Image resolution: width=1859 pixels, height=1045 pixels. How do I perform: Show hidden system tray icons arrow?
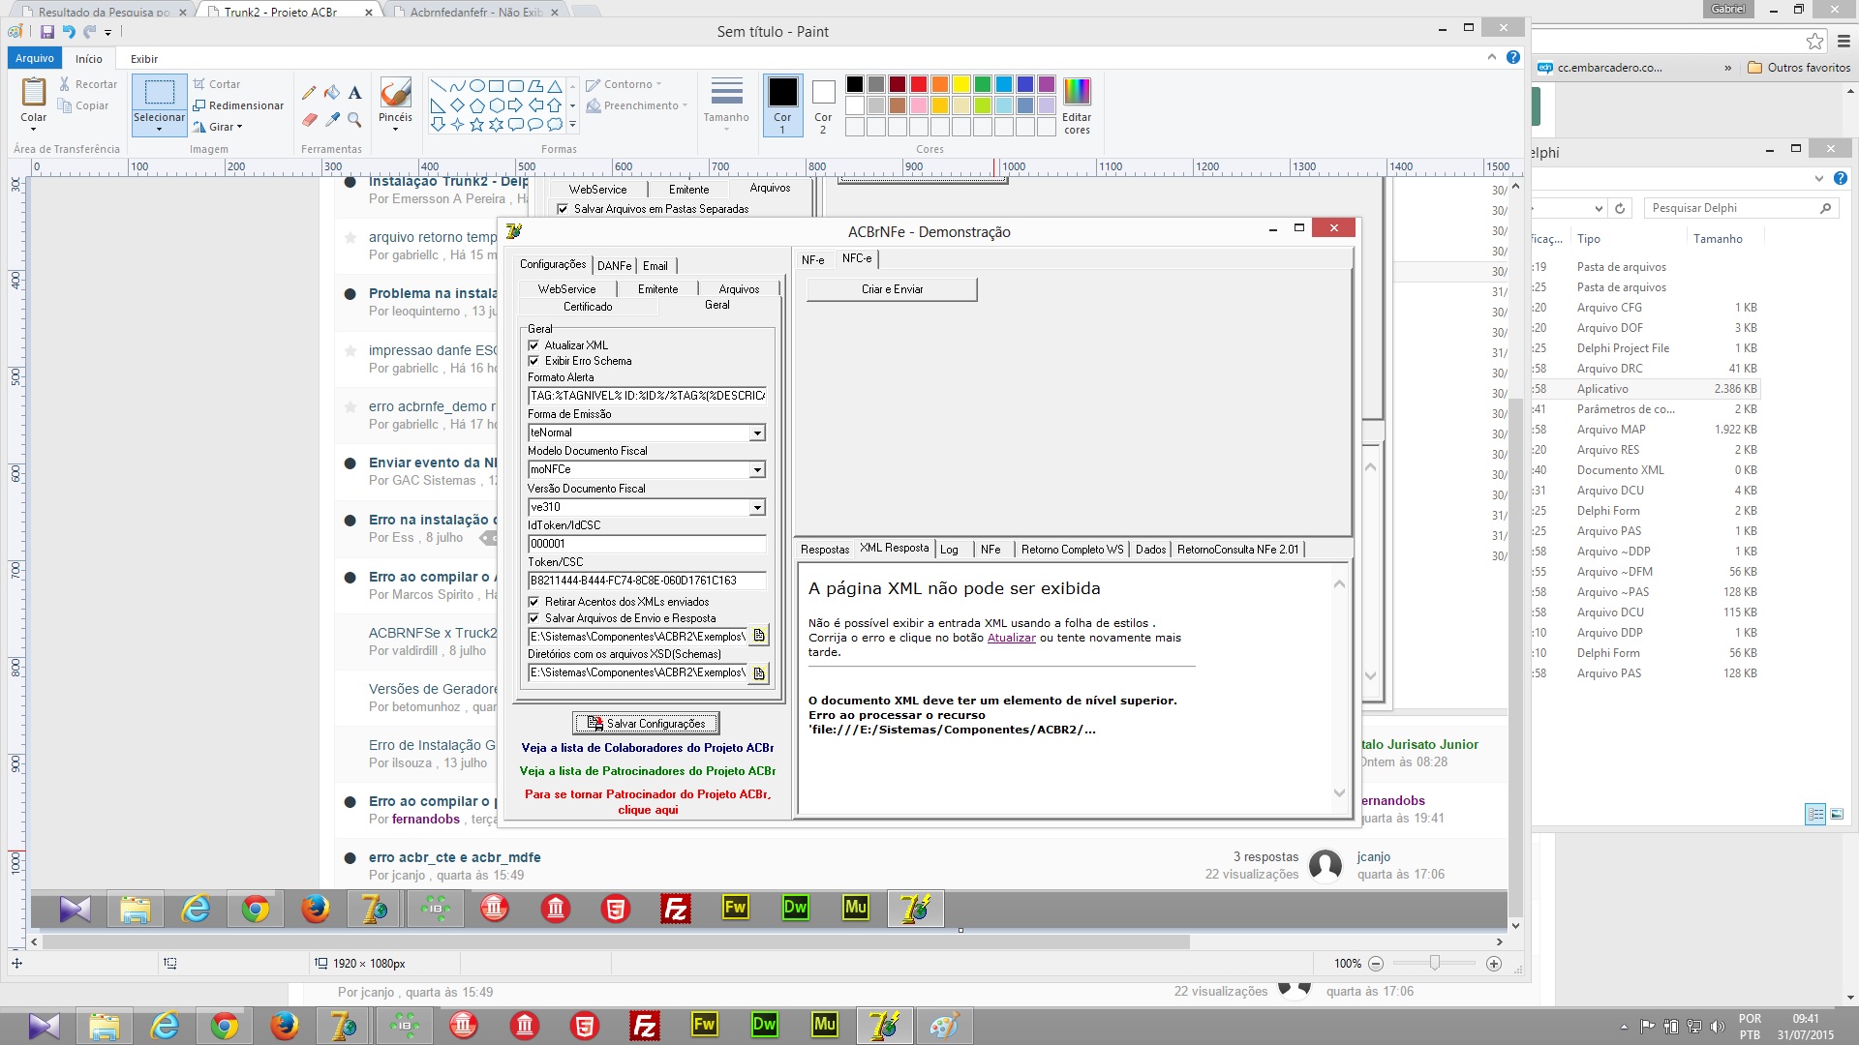[x=1624, y=1027]
